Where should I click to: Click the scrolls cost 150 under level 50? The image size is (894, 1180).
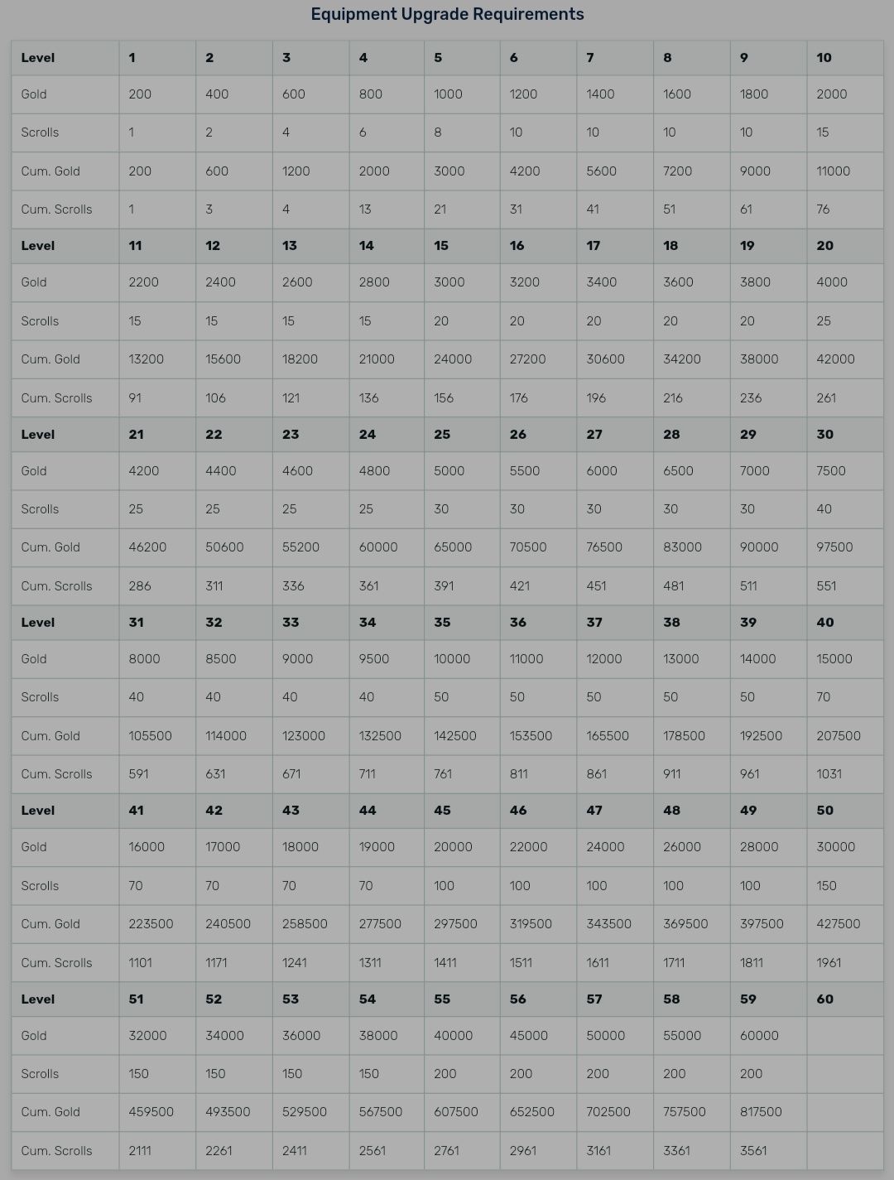[x=826, y=886]
